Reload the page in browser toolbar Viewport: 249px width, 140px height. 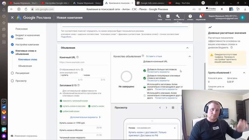tap(26, 9)
